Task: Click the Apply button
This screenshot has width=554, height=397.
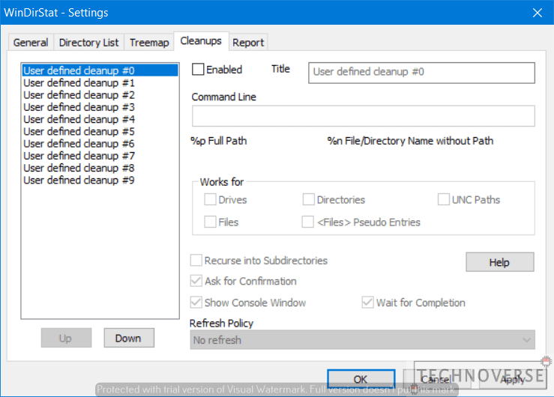Action: tap(512, 379)
